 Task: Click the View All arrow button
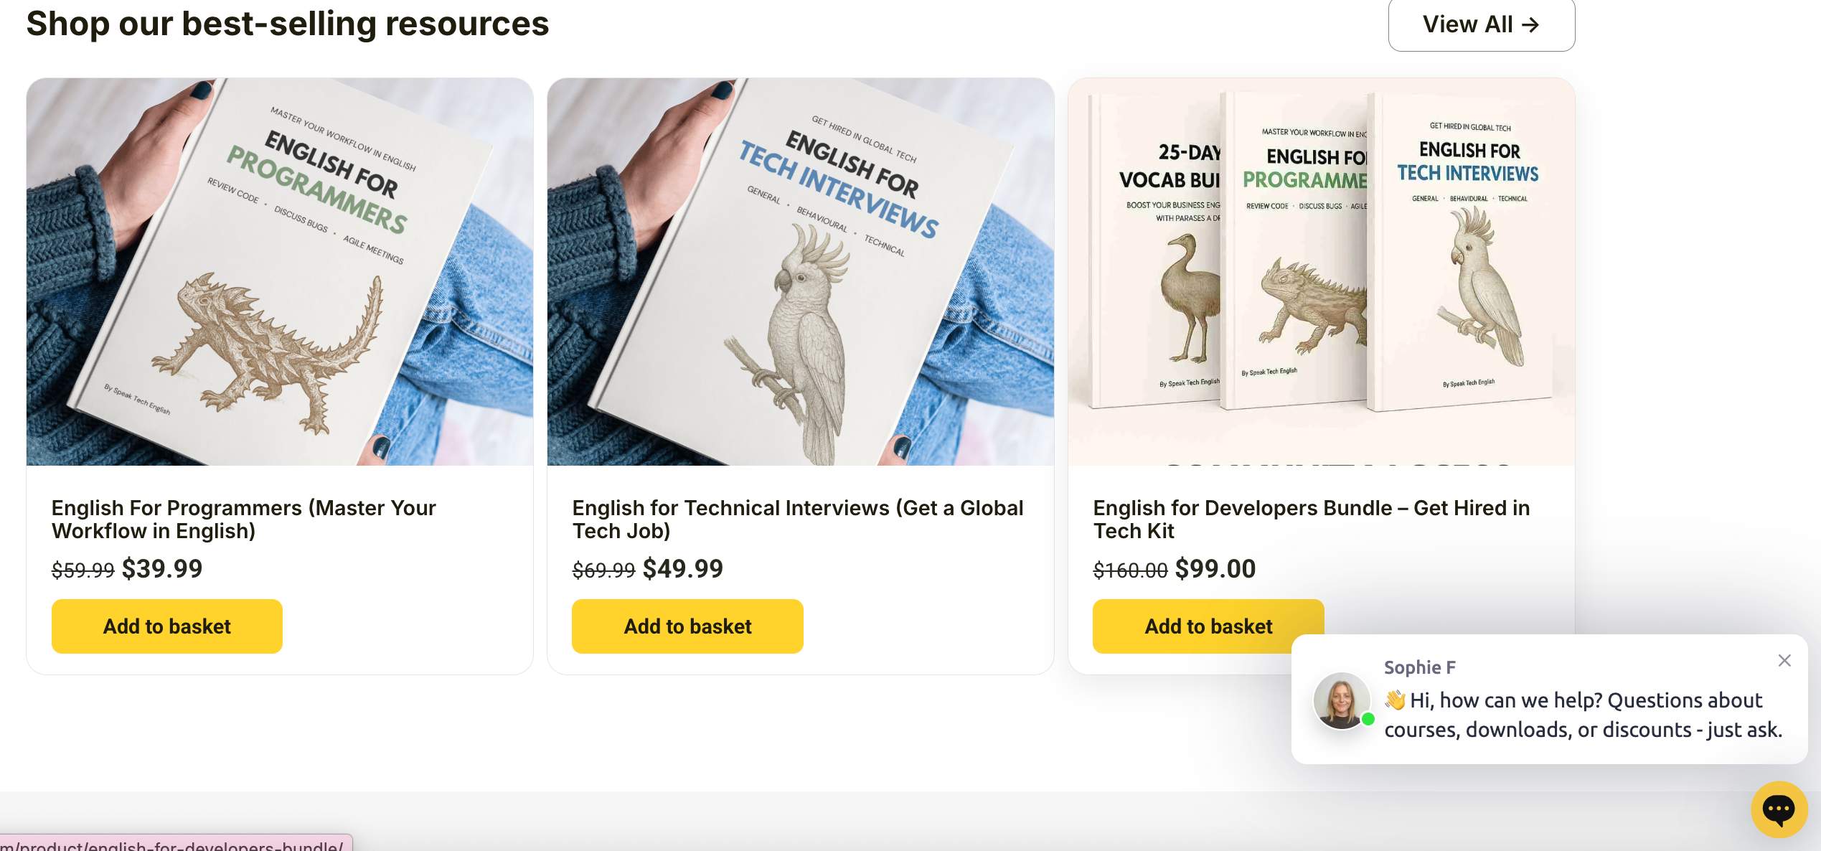(x=1481, y=24)
